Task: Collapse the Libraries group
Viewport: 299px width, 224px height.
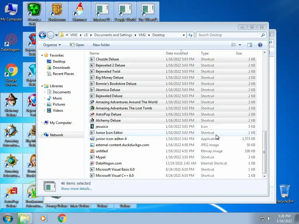Action: click(x=42, y=86)
